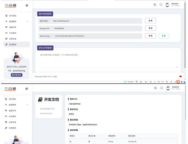Click the 5922933 username on the KEY密钥管理 page
Viewport: 188px width, 144px height.
click(175, 4)
